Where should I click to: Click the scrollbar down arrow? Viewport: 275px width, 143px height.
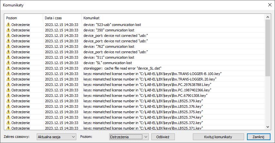tap(268, 127)
